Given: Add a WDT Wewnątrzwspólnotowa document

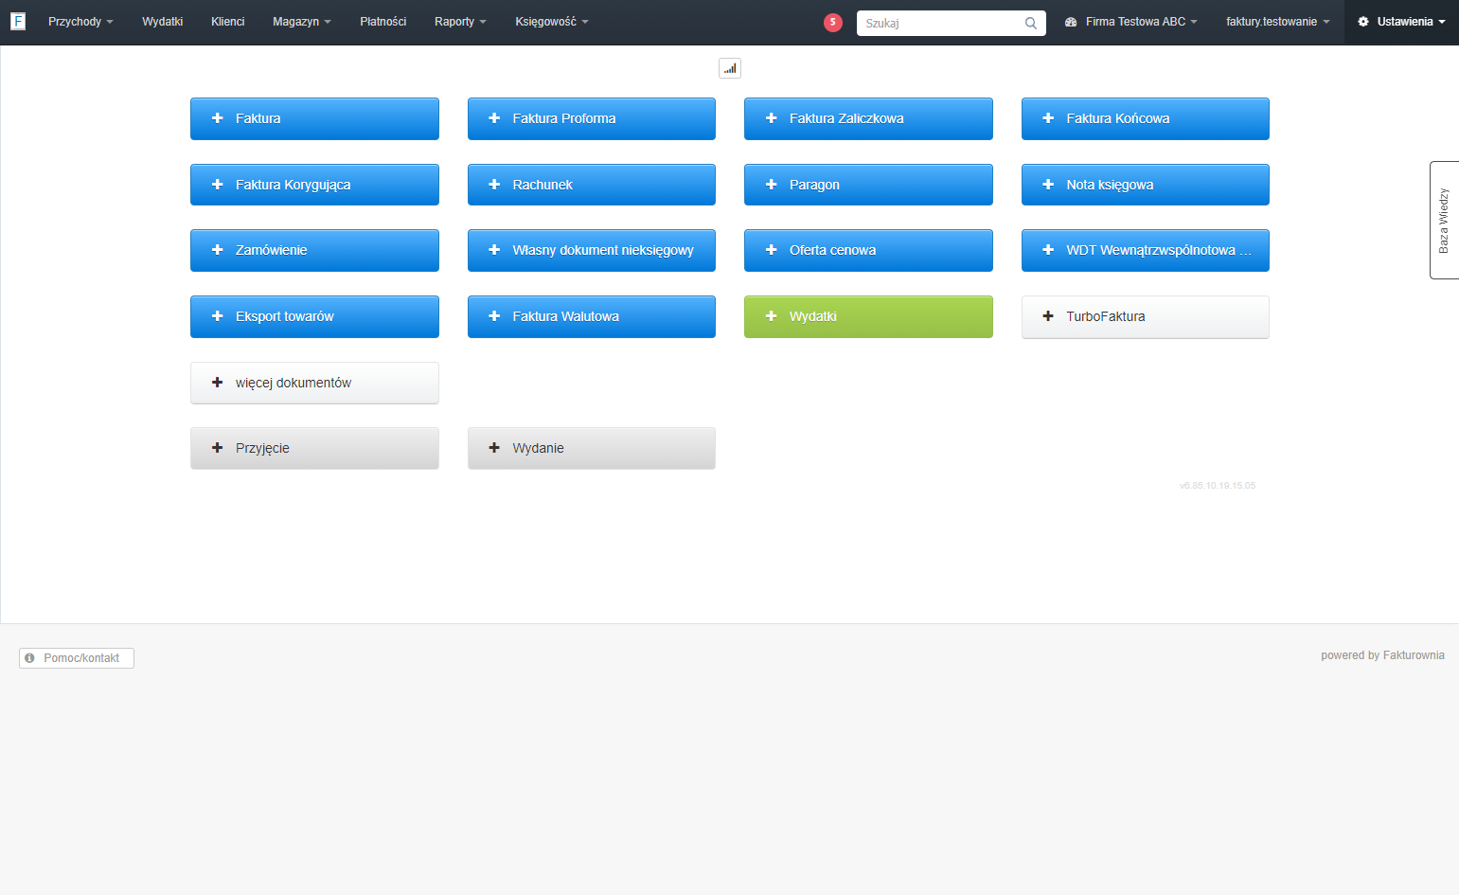Looking at the screenshot, I should click(1146, 250).
